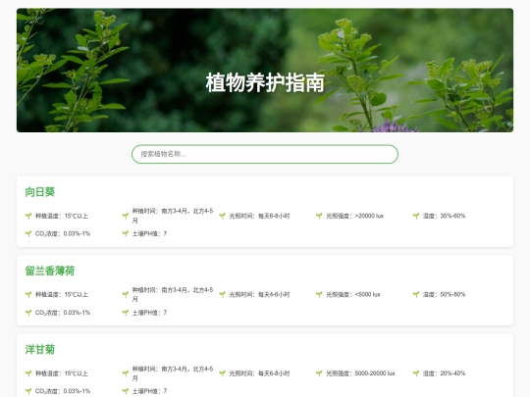Click the sprout icon beside 洋甘菊 种植温度
This screenshot has width=530, height=397.
click(x=28, y=373)
